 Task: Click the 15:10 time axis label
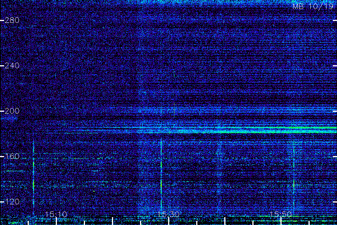[56, 214]
